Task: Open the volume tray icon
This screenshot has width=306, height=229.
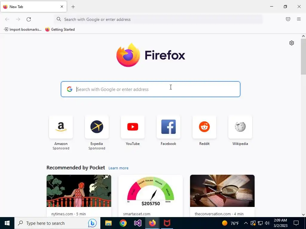Action: coord(267,223)
